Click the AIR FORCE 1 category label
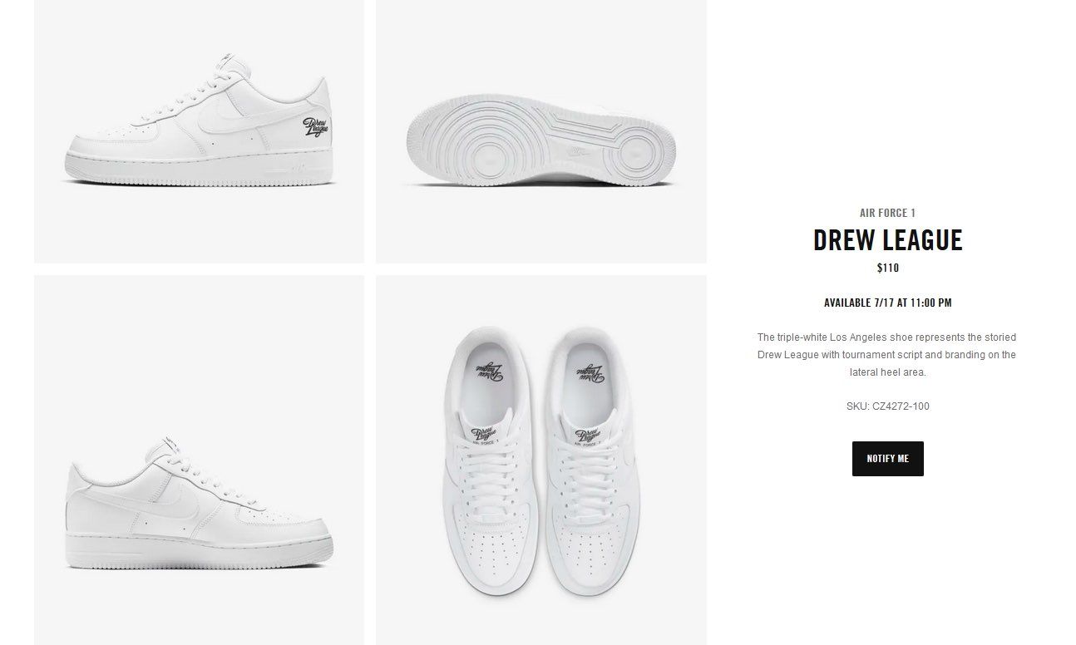 [x=887, y=213]
